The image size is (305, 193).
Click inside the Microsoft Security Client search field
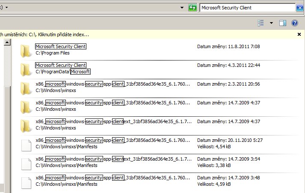246,8
